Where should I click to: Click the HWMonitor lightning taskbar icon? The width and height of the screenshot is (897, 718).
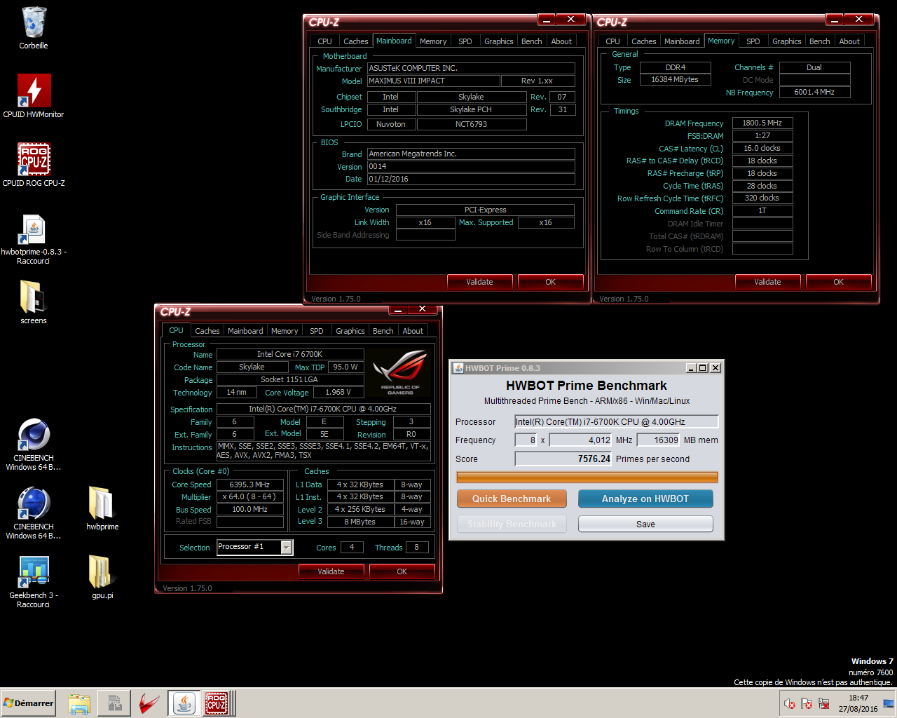click(149, 703)
